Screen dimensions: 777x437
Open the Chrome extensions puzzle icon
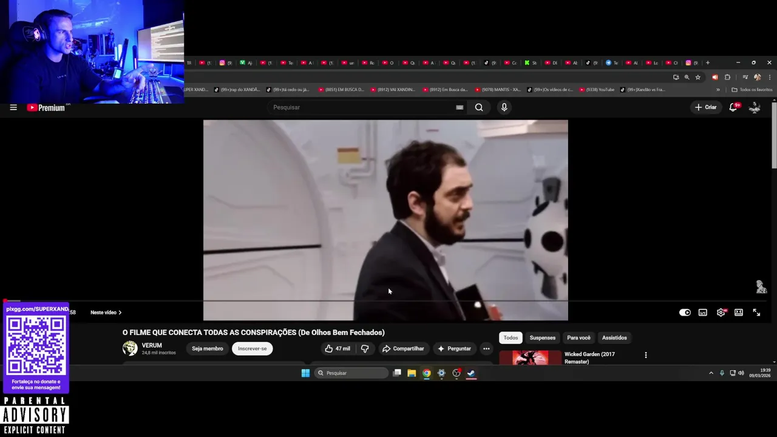coord(727,77)
